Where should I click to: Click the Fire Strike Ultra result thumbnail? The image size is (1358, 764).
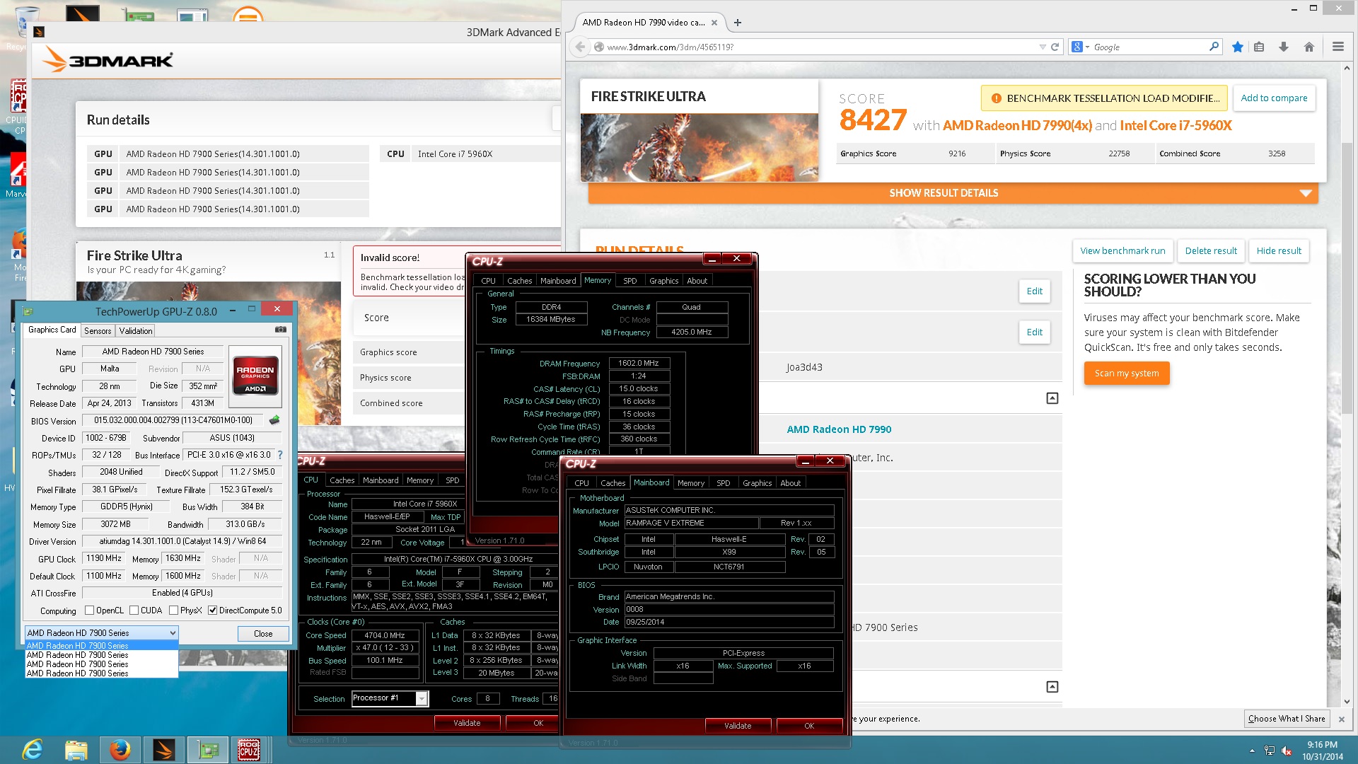[x=699, y=148]
